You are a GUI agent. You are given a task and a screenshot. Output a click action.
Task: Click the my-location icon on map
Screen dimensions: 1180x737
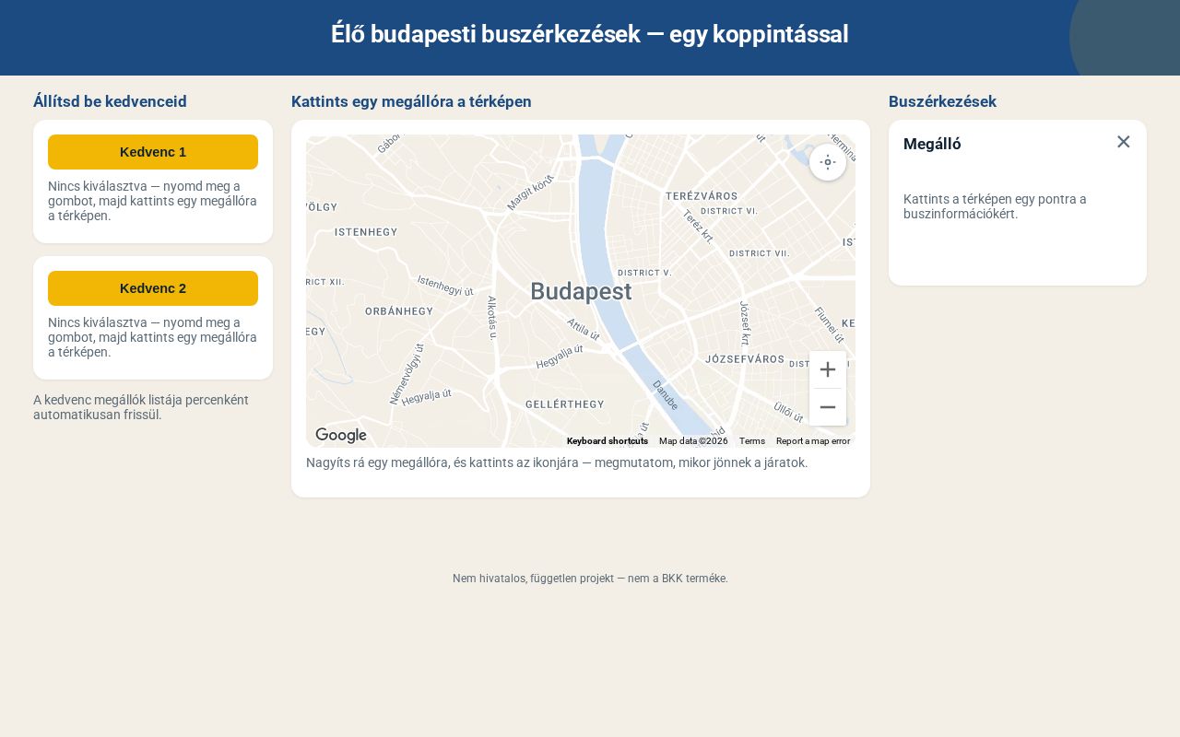tap(828, 162)
